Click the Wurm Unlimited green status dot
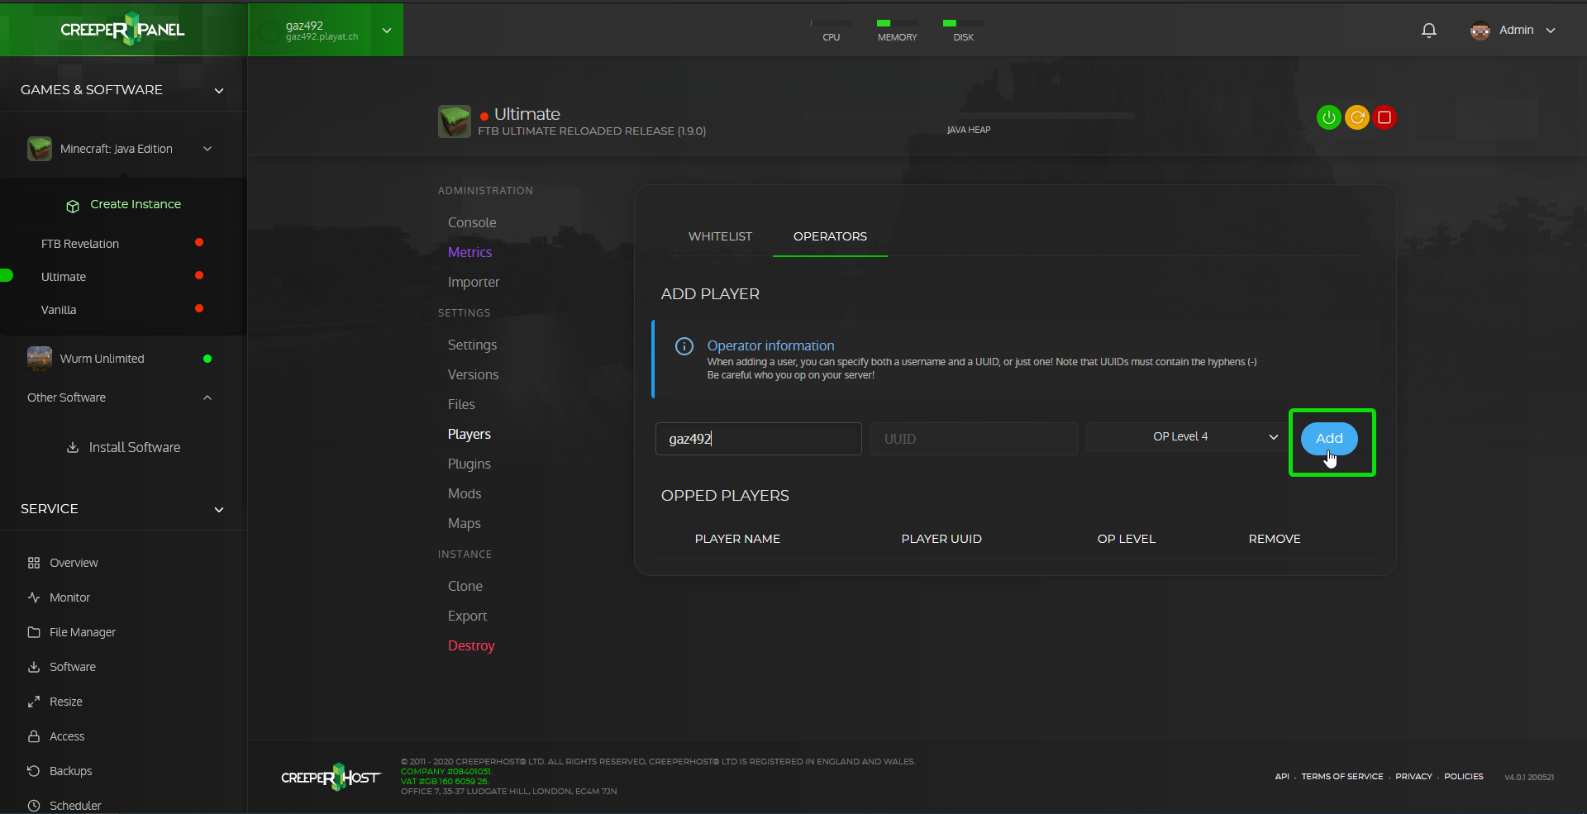 coord(207,359)
